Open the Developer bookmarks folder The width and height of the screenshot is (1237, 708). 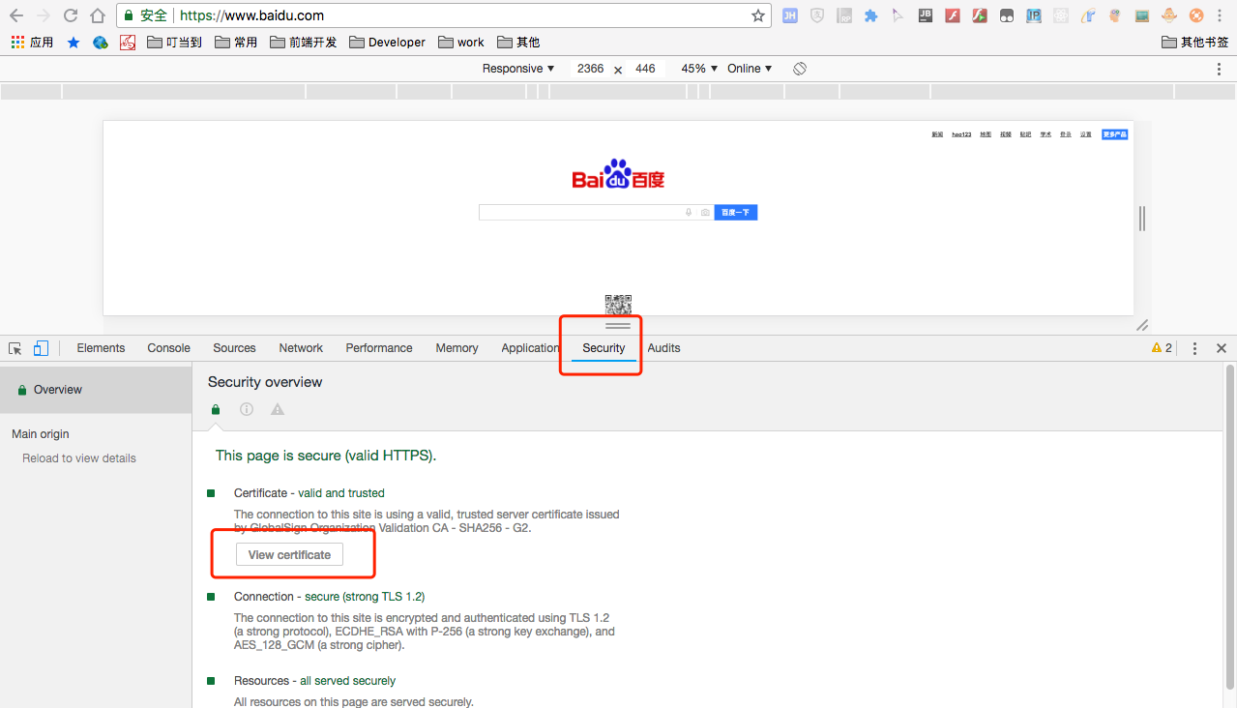click(387, 43)
